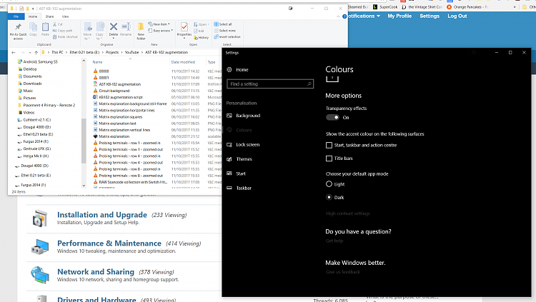Open Network and Sharing forum link

[x=95, y=272]
